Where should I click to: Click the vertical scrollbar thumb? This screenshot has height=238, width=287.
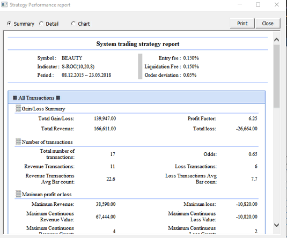[277, 76]
